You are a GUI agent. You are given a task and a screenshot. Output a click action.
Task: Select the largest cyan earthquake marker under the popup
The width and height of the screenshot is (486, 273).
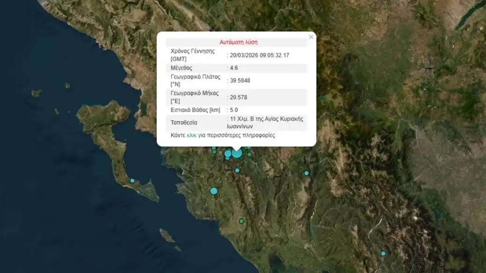pos(237,153)
